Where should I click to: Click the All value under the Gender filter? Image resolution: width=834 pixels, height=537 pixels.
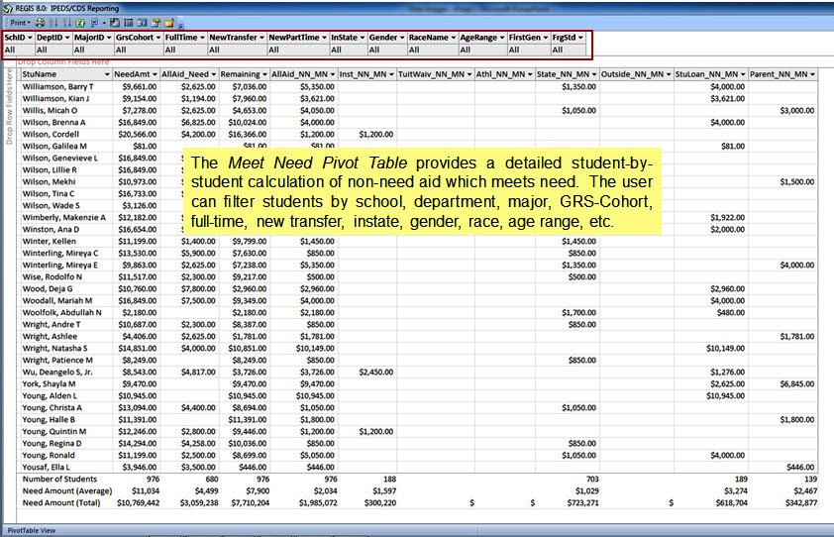[x=374, y=50]
